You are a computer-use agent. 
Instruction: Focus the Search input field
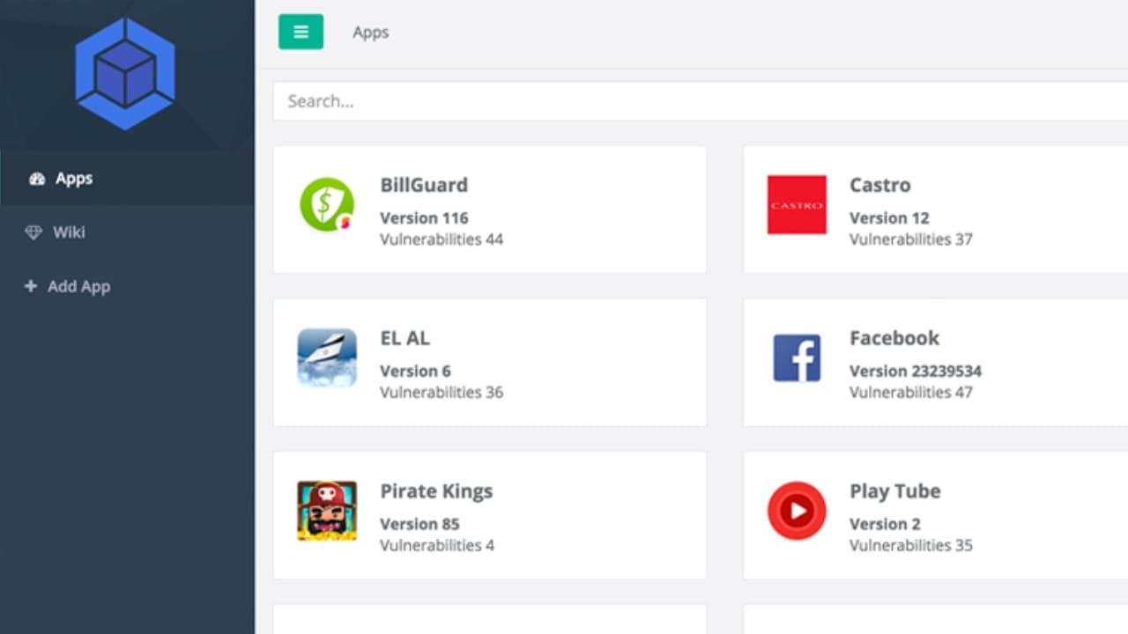(x=701, y=101)
